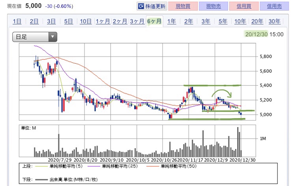This screenshot has width=292, height=186.
Task: Click the 現物売 button
Action: pos(213,6)
